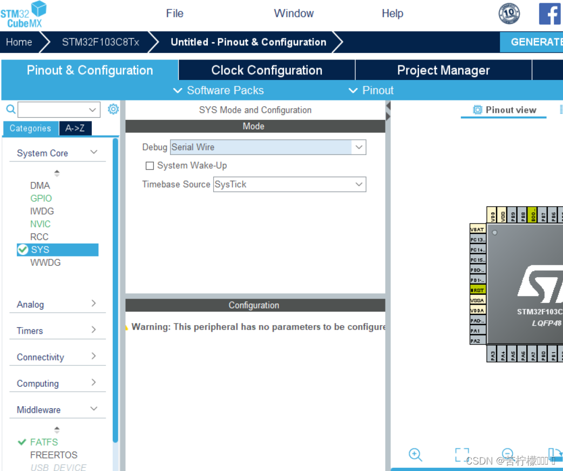The width and height of the screenshot is (563, 471).
Task: Open the Timebase Source SysTick dropdown
Action: coord(289,184)
